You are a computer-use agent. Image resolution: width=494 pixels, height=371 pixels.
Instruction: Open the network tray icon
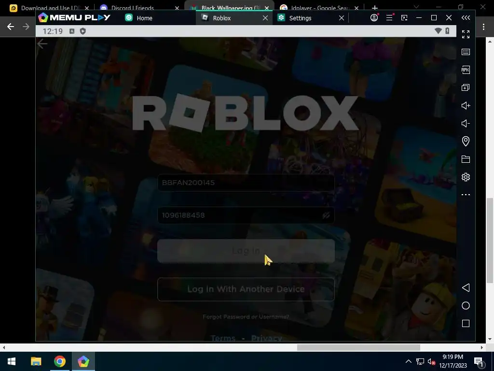(x=420, y=361)
